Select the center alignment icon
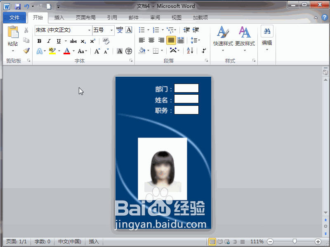This screenshot has width=330, height=247. 151,40
